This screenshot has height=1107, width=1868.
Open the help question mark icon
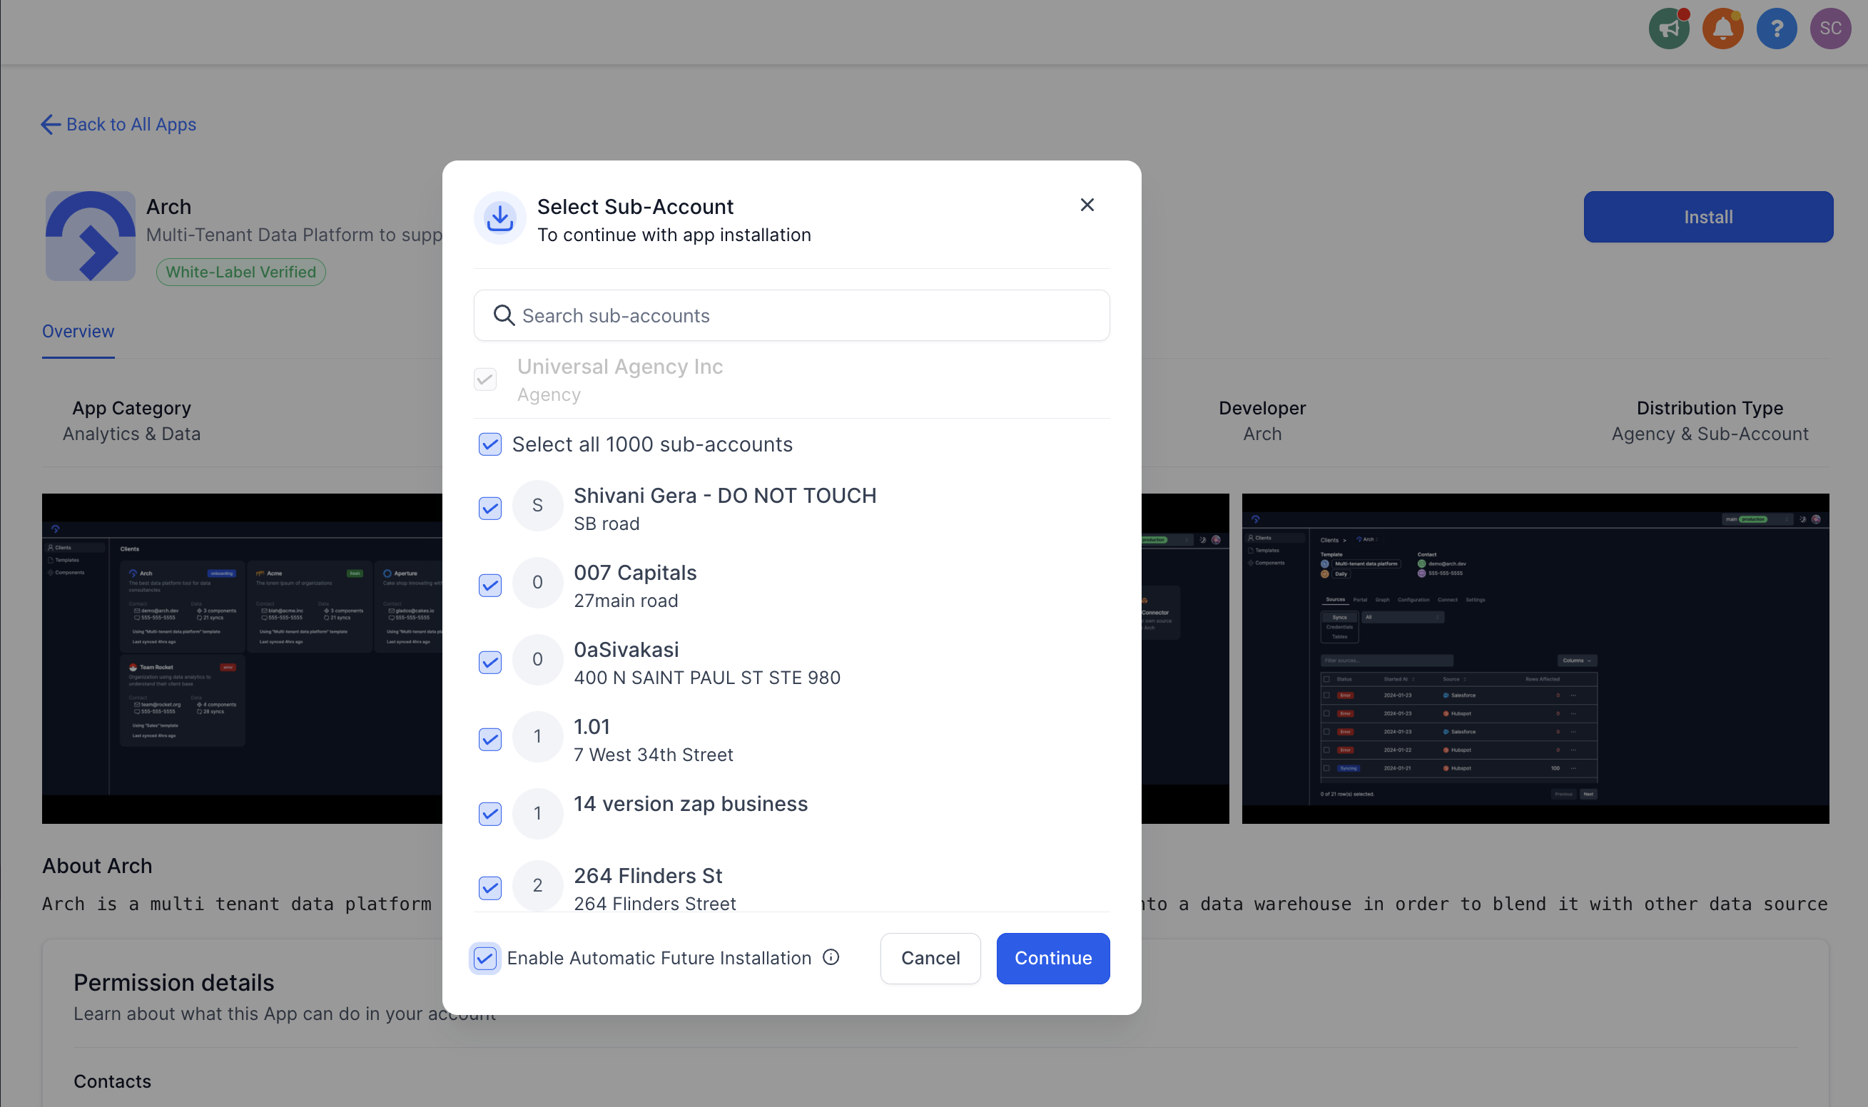point(1776,29)
